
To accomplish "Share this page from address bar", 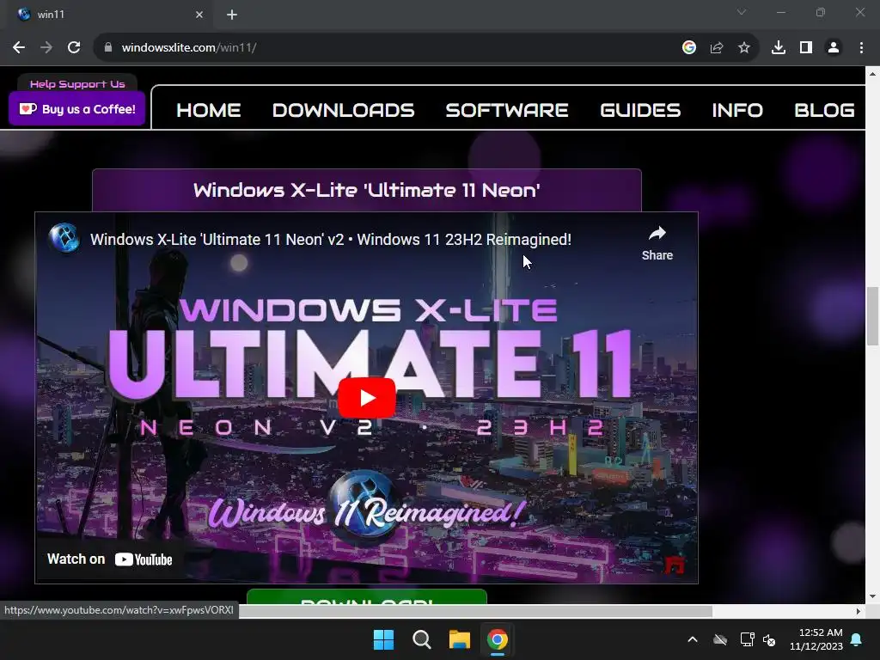I will pos(717,48).
